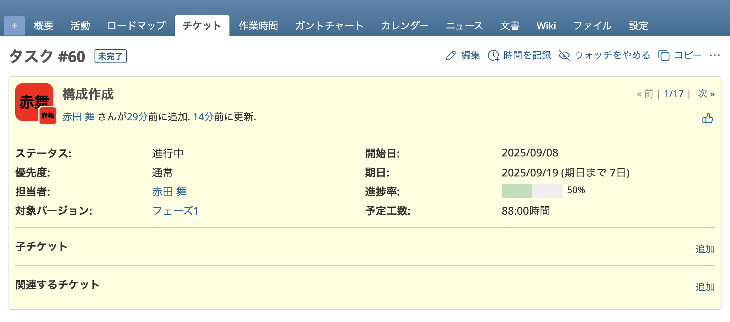This screenshot has width=730, height=322.
Task: Go to next ticket with 次 »
Action: pyautogui.click(x=706, y=94)
